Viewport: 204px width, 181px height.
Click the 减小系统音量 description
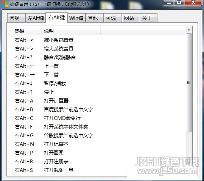click(59, 40)
